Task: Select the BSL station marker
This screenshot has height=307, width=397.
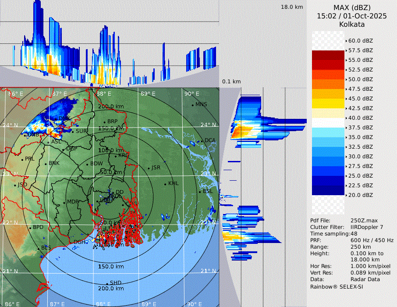Action: coord(199,192)
